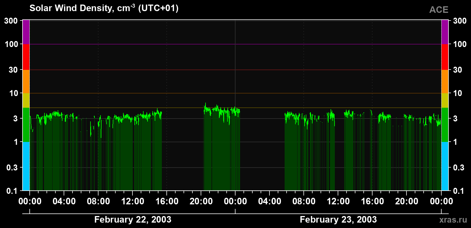Screen dimensions: 471x228
Task: Click the 16:00 time label on February 22
Action: click(x=167, y=201)
